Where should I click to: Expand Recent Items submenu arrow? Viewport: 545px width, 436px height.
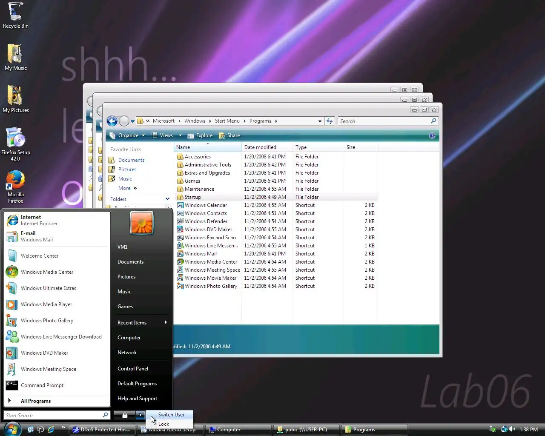pos(166,322)
